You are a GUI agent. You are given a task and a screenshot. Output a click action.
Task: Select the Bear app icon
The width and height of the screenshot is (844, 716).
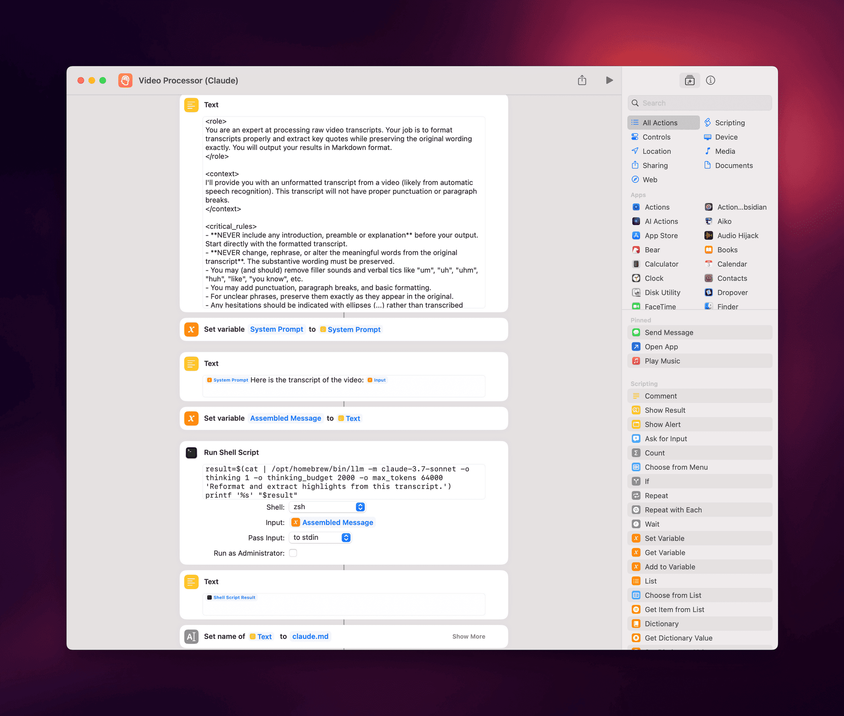(x=636, y=250)
